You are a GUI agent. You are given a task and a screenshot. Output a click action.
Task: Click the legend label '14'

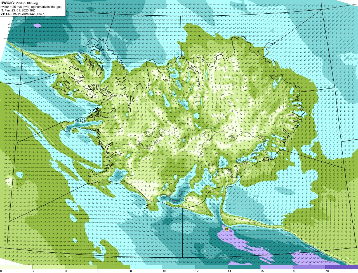(x=229, y=271)
